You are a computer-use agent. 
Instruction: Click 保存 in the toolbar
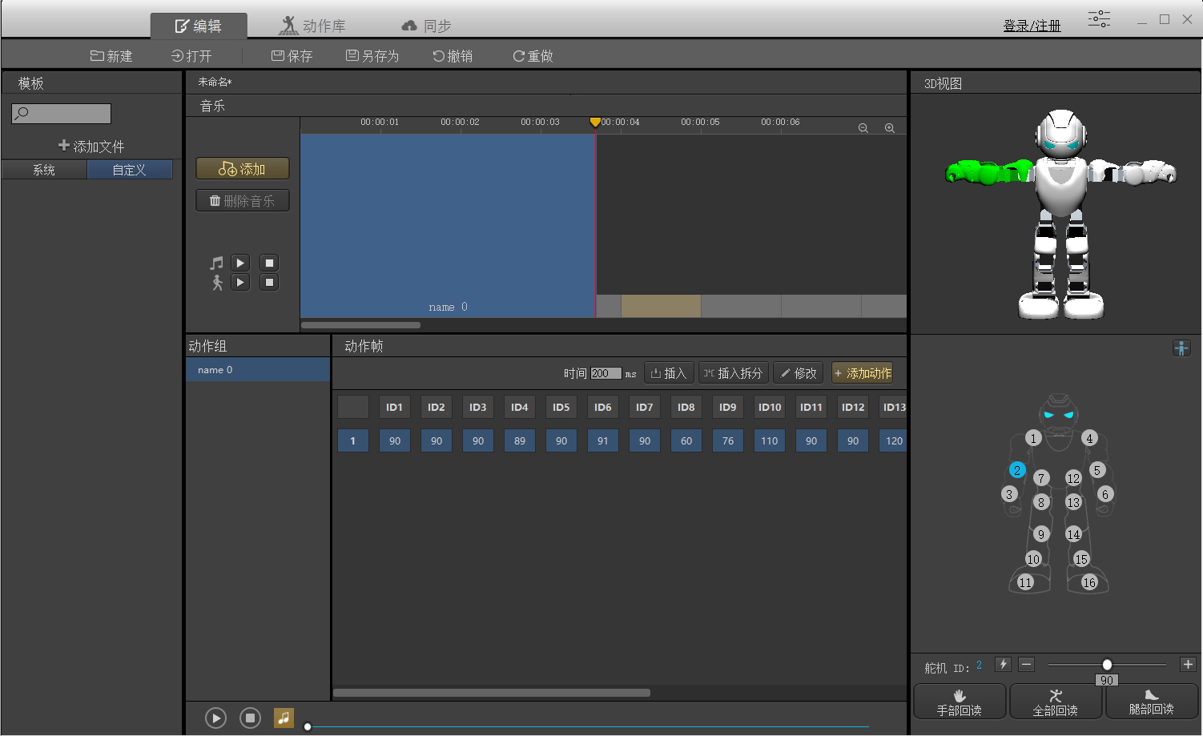(x=292, y=56)
